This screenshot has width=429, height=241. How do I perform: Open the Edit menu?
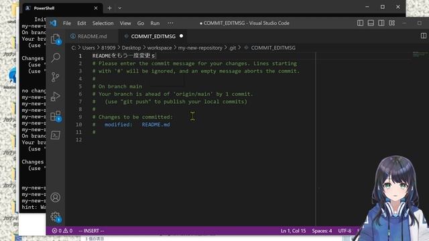82,23
